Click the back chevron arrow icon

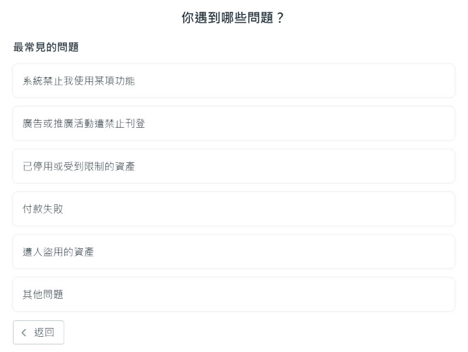(x=24, y=332)
